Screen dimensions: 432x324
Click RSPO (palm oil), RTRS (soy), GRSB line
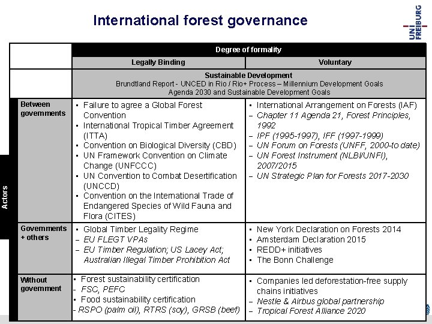159,310
